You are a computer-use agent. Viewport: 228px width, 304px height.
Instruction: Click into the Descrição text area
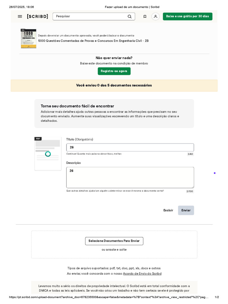130,177
